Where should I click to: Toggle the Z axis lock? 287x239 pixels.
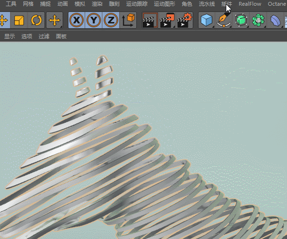[111, 20]
